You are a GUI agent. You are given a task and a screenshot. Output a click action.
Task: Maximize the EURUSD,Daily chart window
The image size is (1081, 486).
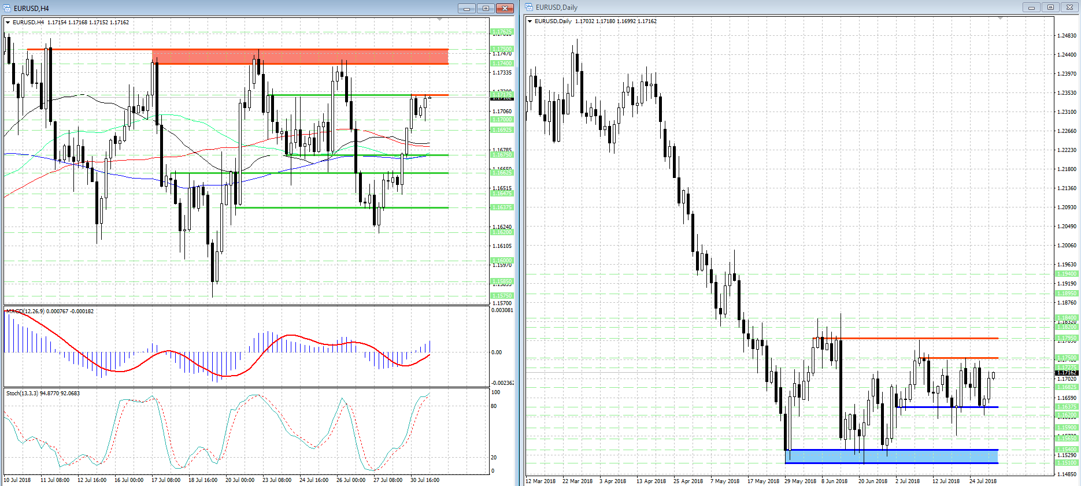pyautogui.click(x=1050, y=8)
